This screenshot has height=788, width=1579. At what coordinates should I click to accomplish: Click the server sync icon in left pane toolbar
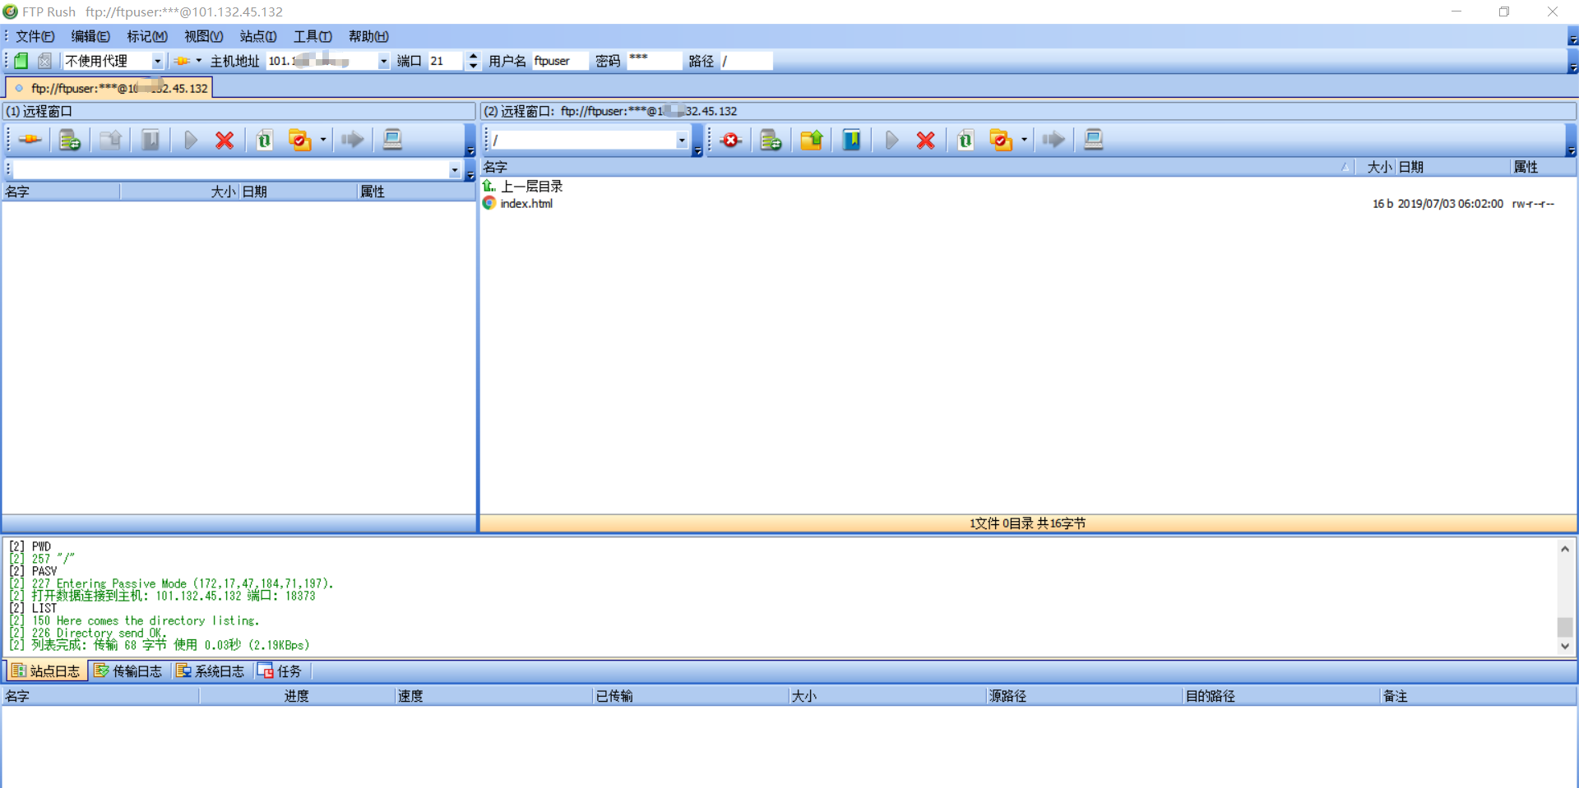[x=70, y=141]
